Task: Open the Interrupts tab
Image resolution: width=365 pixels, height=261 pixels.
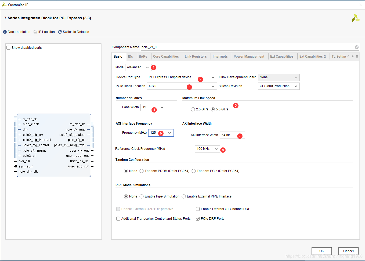Action: [220, 57]
